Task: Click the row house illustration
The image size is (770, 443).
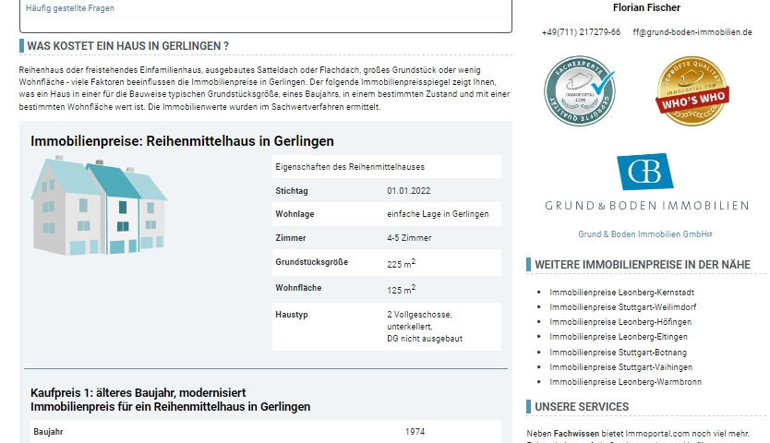Action: [x=99, y=206]
